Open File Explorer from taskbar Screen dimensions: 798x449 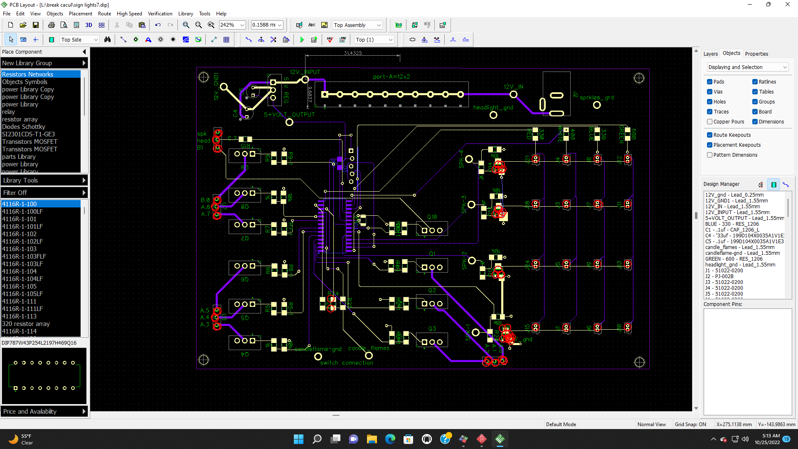(x=372, y=439)
